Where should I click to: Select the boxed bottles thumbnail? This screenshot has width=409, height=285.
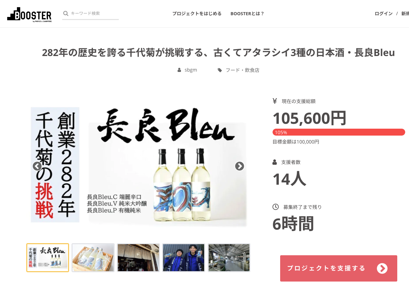coord(93,258)
